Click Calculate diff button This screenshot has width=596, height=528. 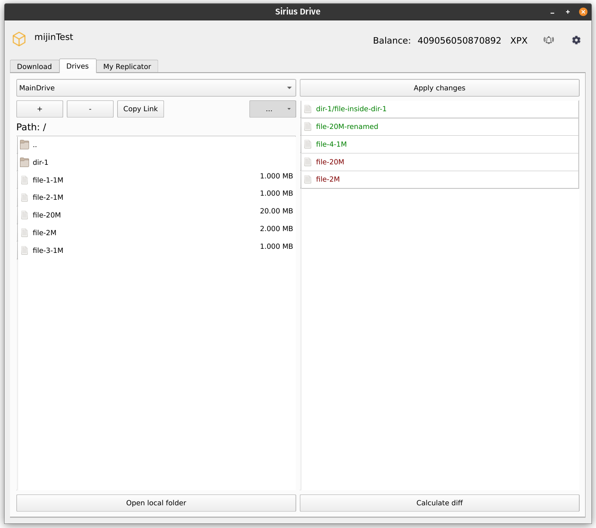pyautogui.click(x=439, y=503)
